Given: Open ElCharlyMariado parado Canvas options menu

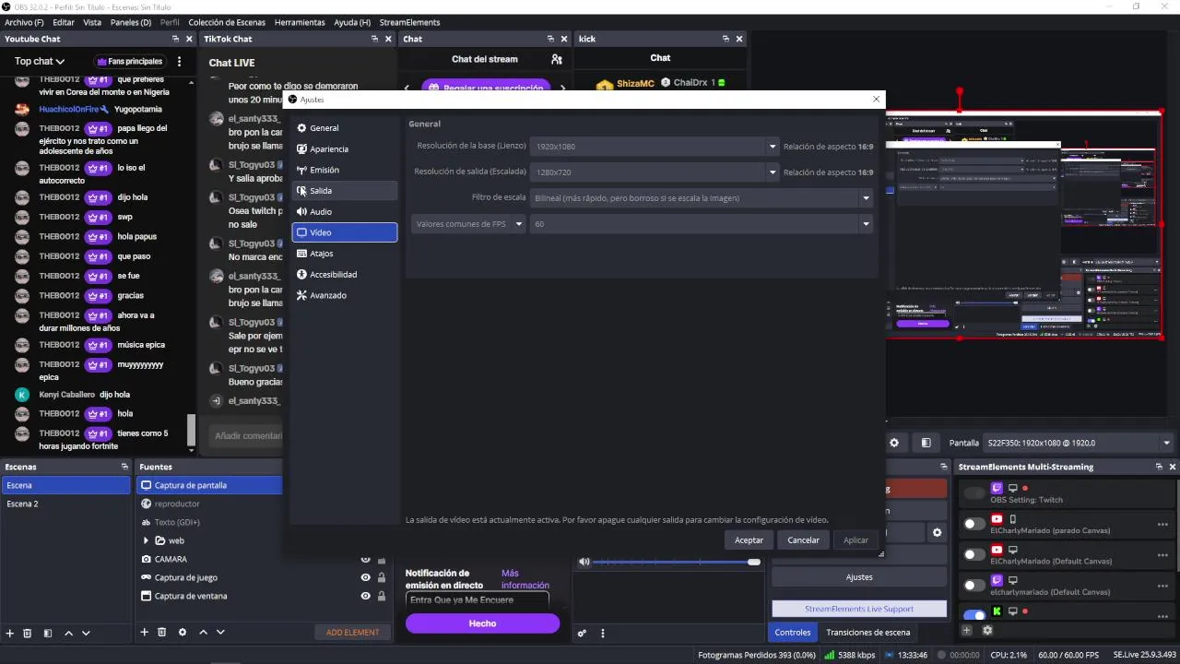Looking at the screenshot, I should click(x=1162, y=524).
